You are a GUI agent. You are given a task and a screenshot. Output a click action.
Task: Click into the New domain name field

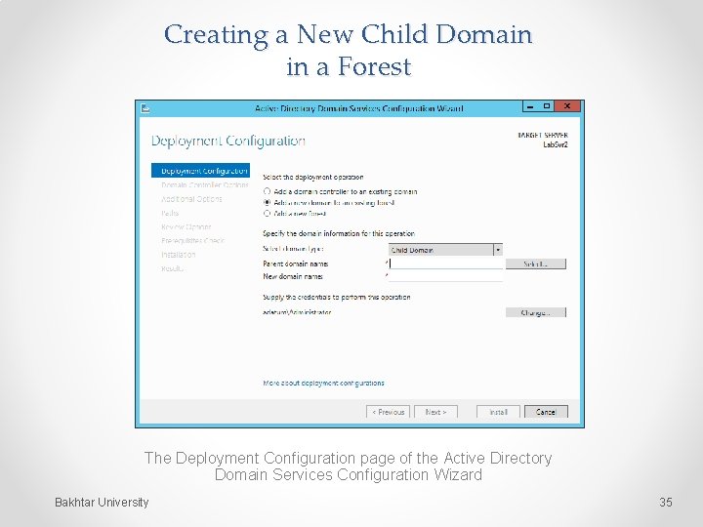coord(445,276)
